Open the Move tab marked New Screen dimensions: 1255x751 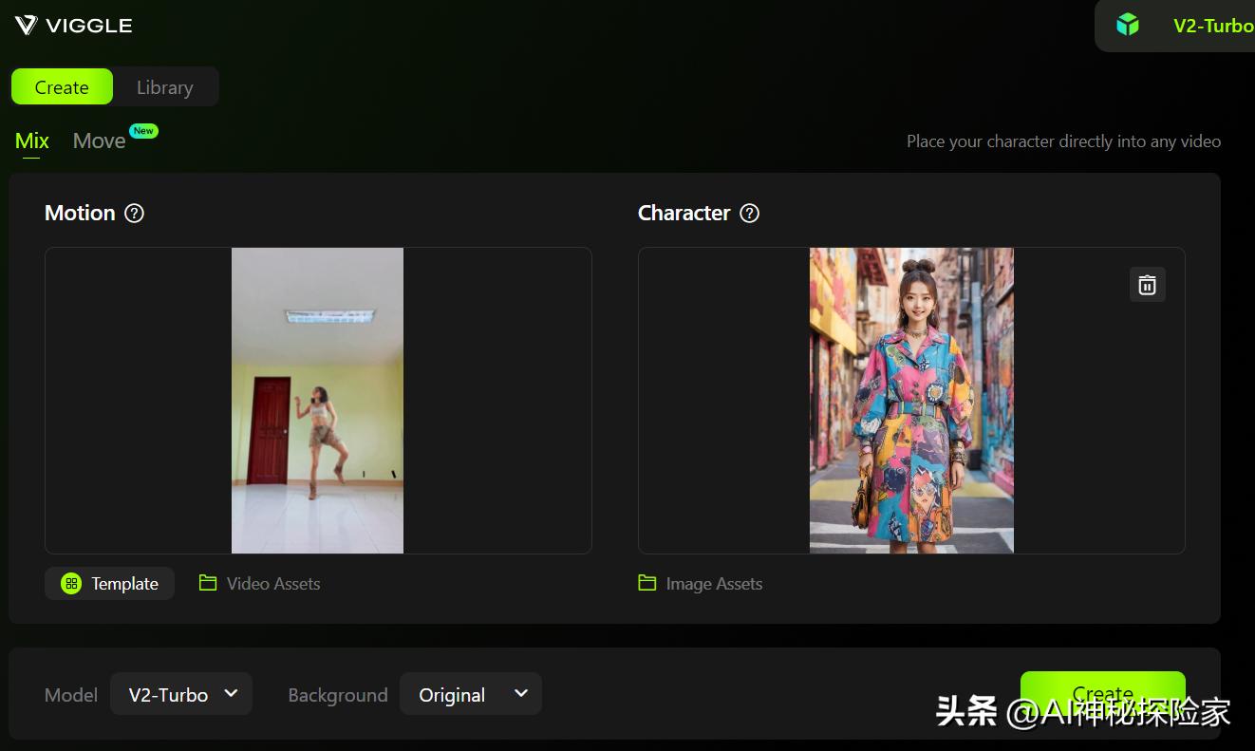[x=100, y=141]
